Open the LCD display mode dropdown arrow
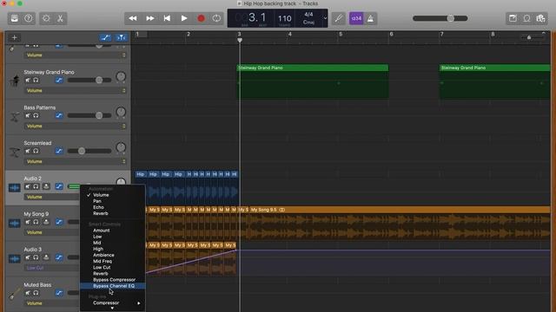 pyautogui.click(x=325, y=18)
